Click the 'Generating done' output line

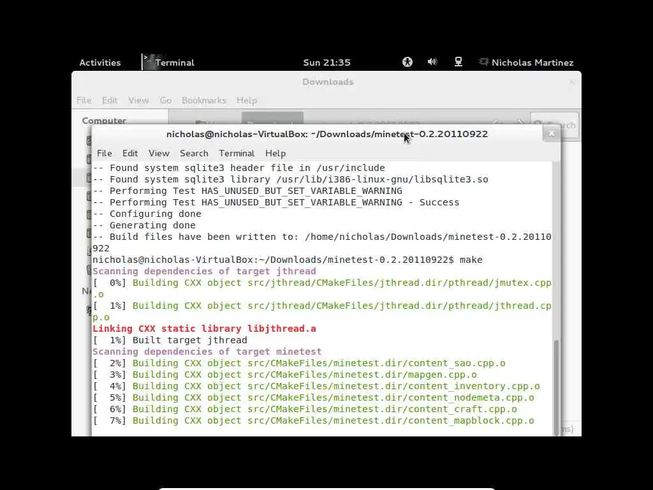point(143,225)
